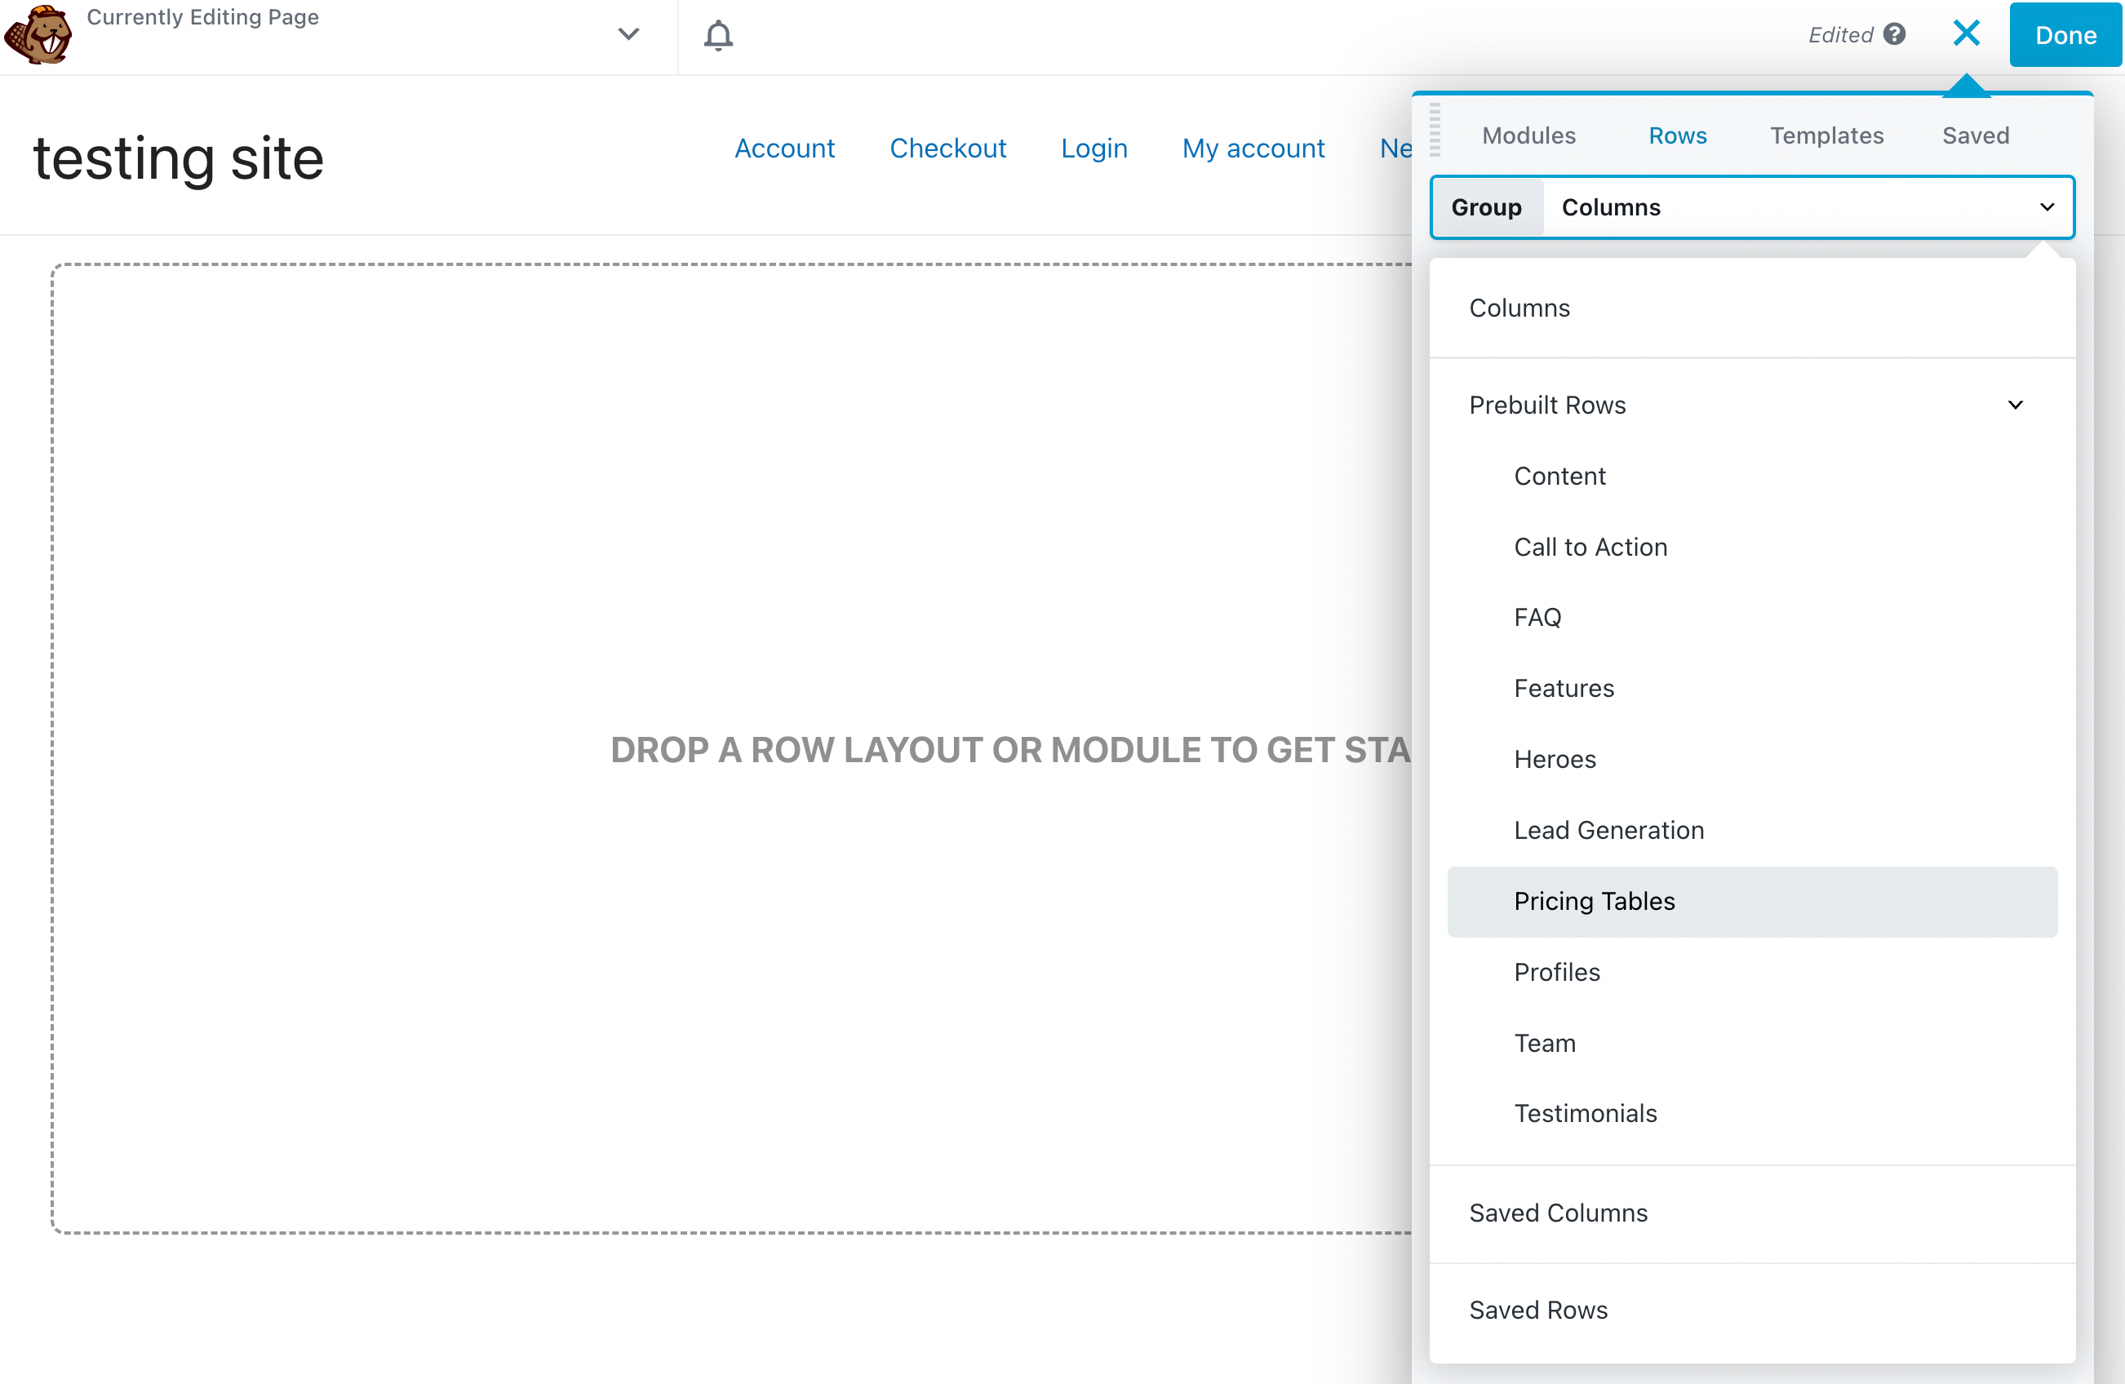The image size is (2125, 1384).
Task: Open the Checkout nav link
Action: click(x=947, y=149)
